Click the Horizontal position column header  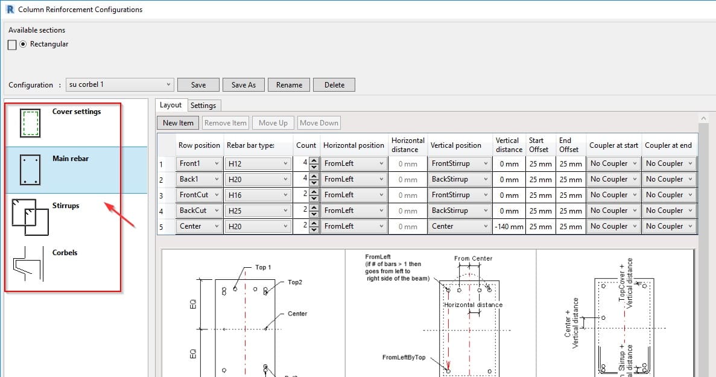[354, 145]
